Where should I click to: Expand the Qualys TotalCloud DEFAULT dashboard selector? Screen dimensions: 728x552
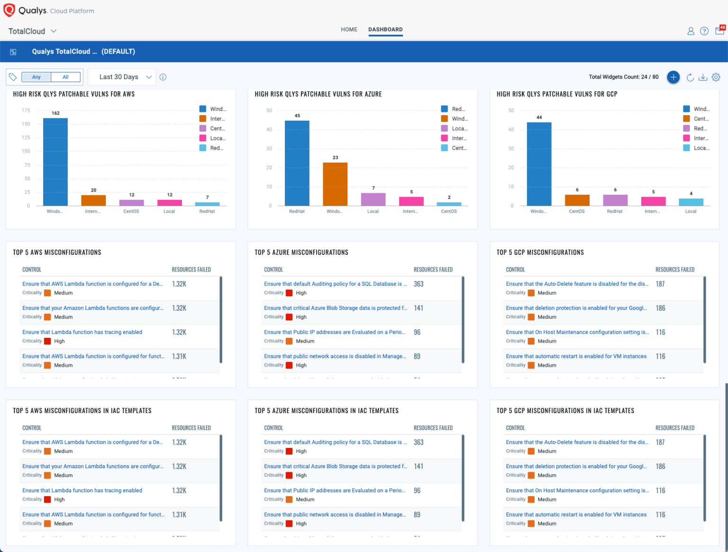pyautogui.click(x=83, y=51)
